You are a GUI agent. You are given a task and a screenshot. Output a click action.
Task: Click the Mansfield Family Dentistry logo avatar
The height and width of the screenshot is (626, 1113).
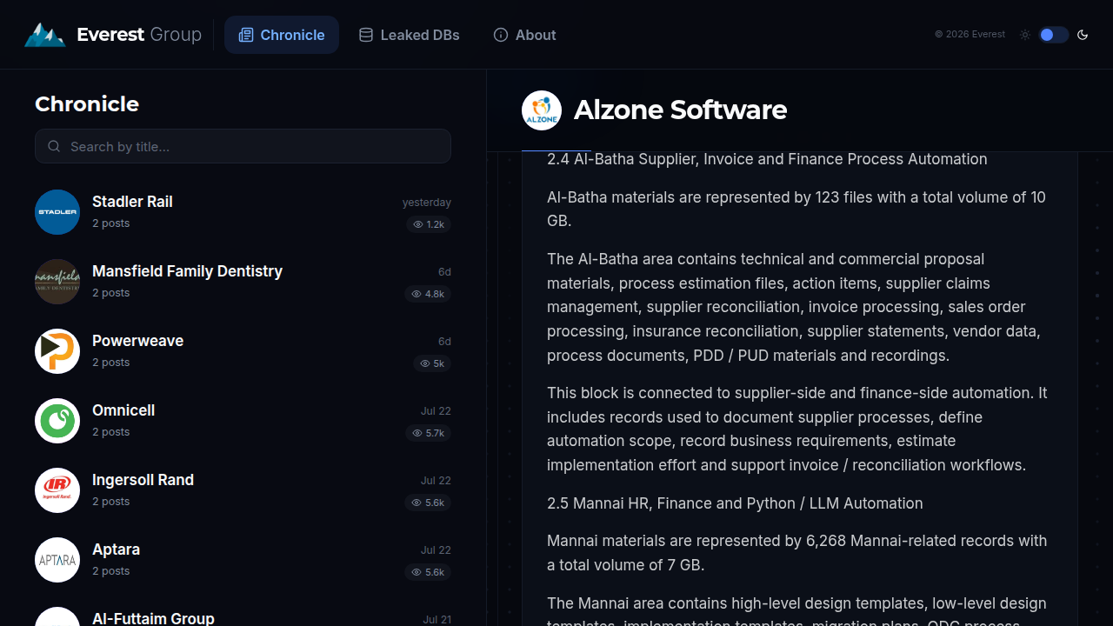pos(57,282)
